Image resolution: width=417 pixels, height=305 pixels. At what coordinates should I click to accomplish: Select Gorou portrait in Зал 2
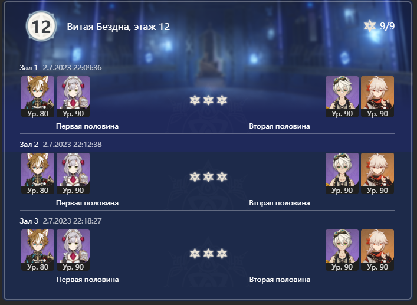[38, 173]
